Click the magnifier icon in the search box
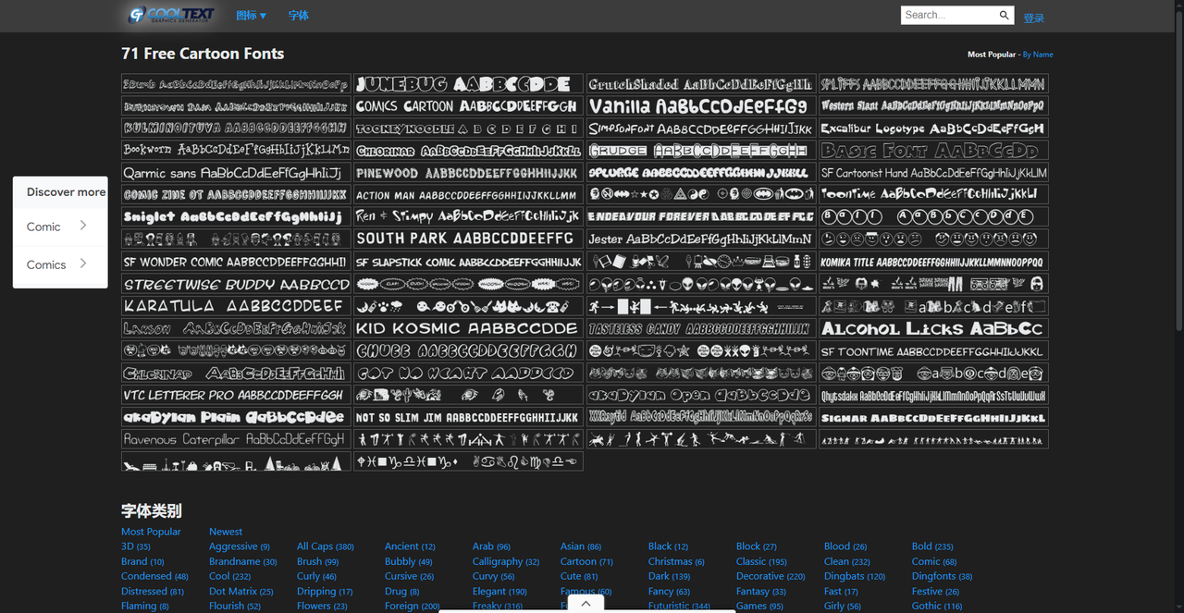This screenshot has height=613, width=1184. click(1004, 15)
